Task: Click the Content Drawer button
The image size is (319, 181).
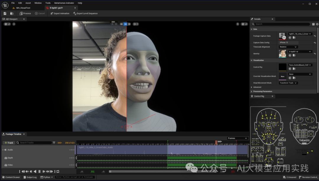Action: [11, 177]
